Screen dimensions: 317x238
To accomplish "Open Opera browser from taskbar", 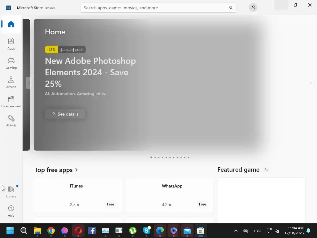I will click(78, 231).
